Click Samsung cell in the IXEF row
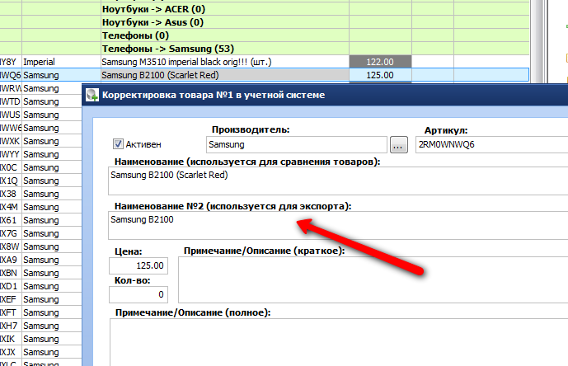The width and height of the screenshot is (568, 366). 52,299
